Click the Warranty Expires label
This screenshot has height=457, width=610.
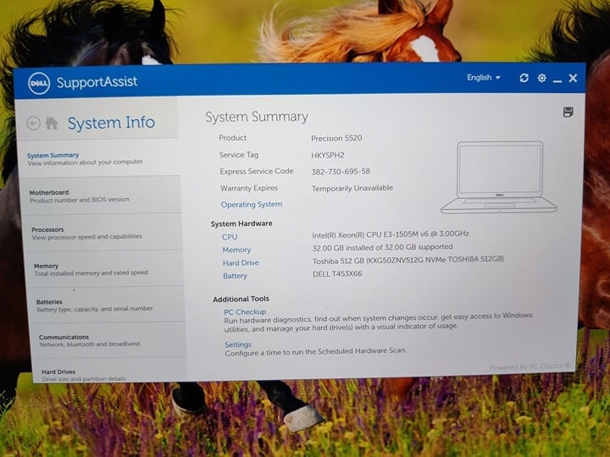(249, 188)
